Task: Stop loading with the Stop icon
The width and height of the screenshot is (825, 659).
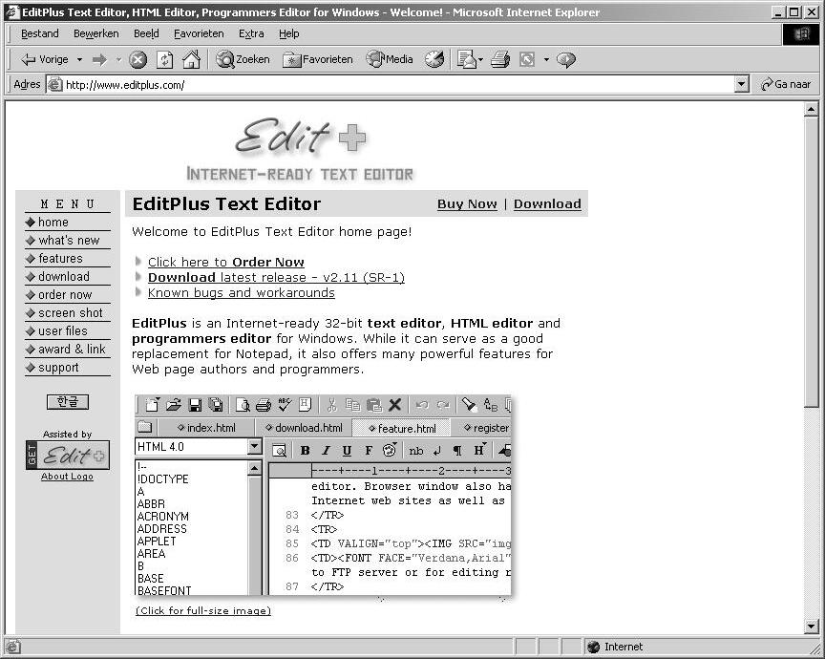Action: [x=137, y=59]
